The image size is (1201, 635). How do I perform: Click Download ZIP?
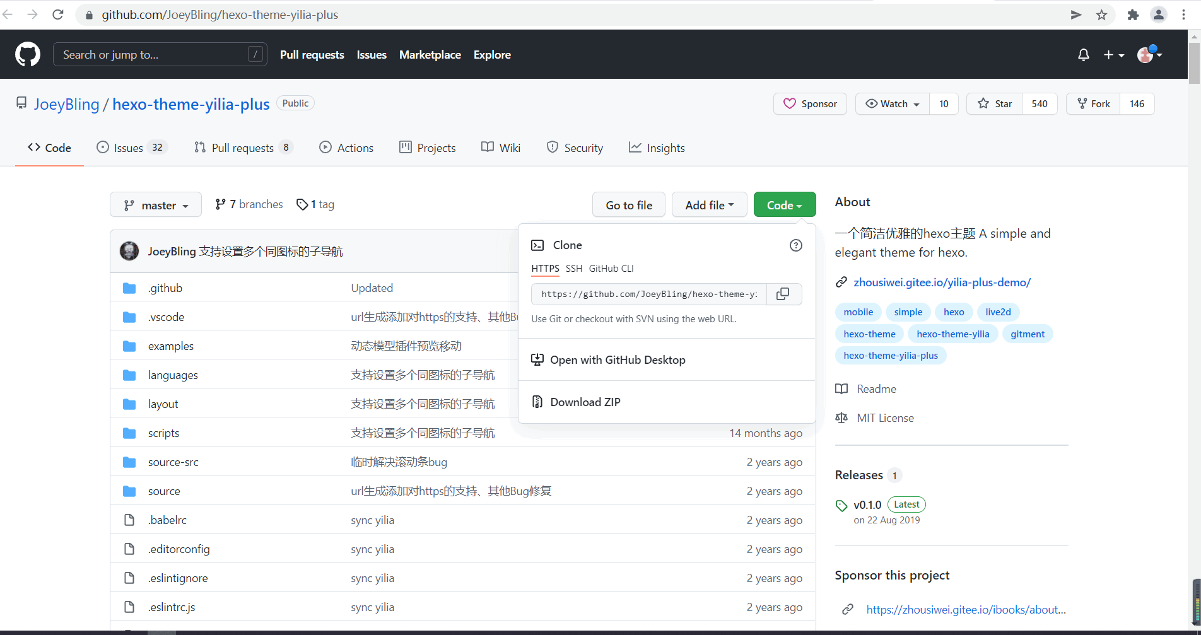[585, 402]
